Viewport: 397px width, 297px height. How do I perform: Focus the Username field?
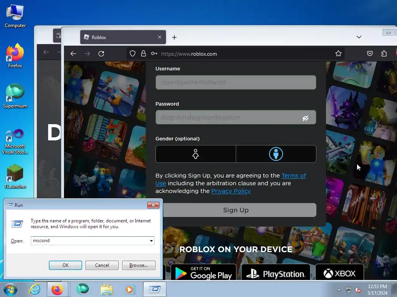tap(236, 82)
